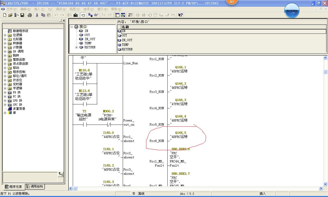Expand the 比较器 folder
328x197 pixels.
point(5,39)
